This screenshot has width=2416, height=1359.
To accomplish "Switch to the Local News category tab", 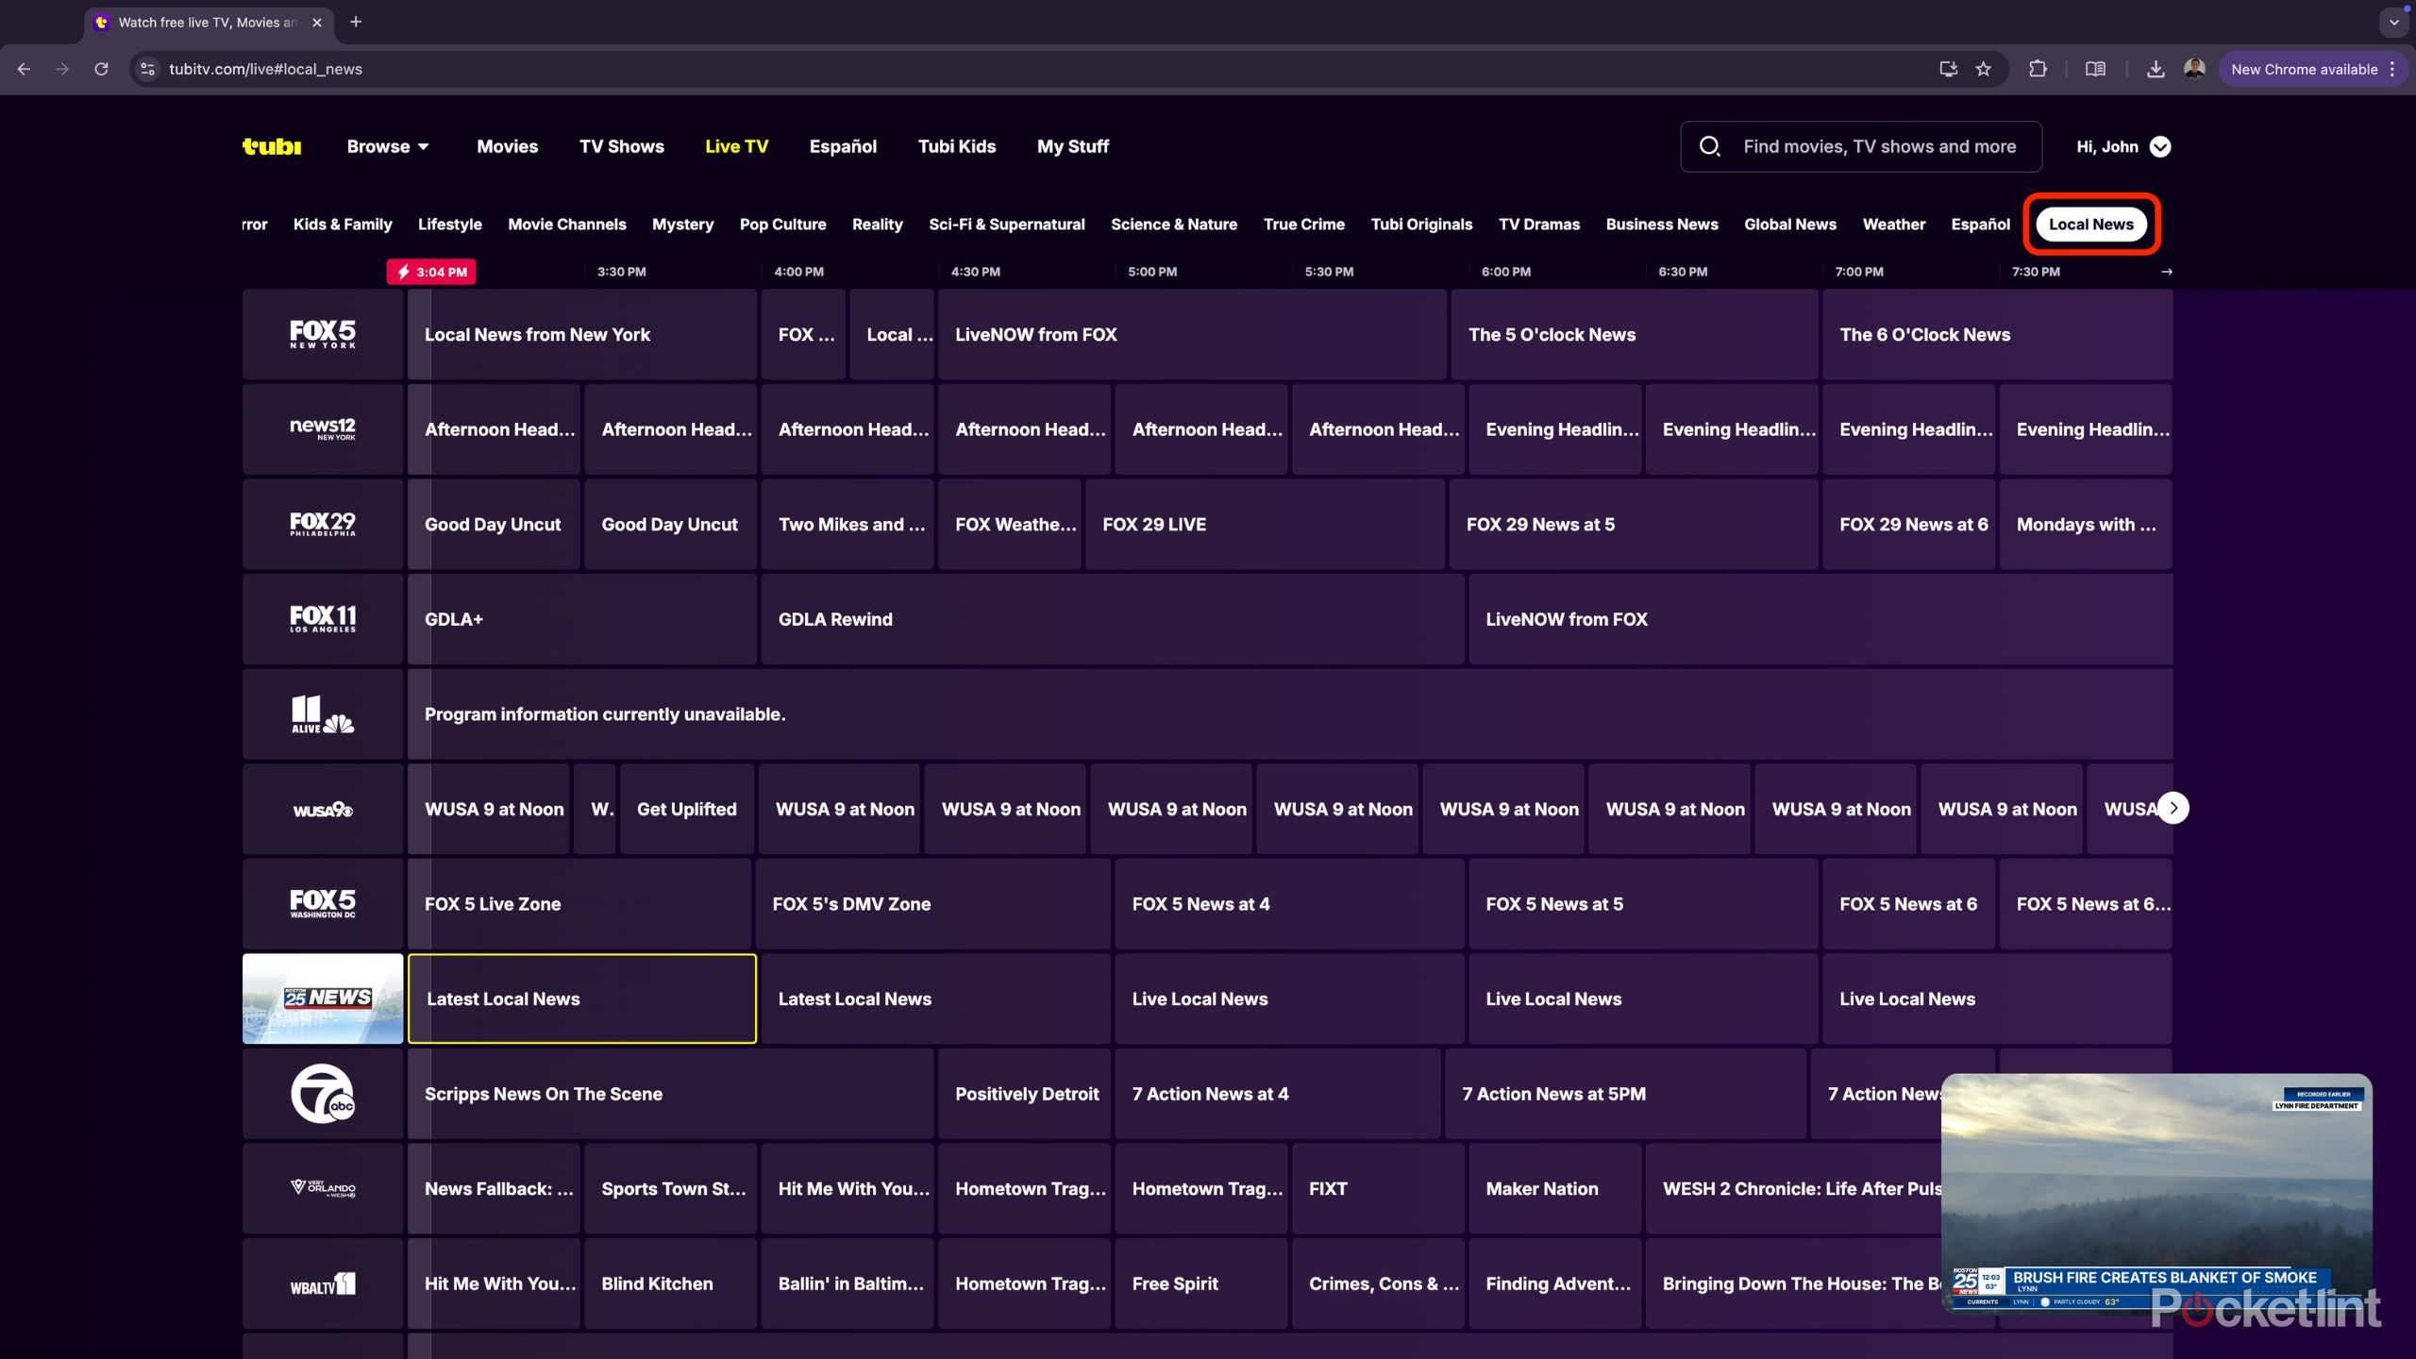I will tap(2090, 224).
